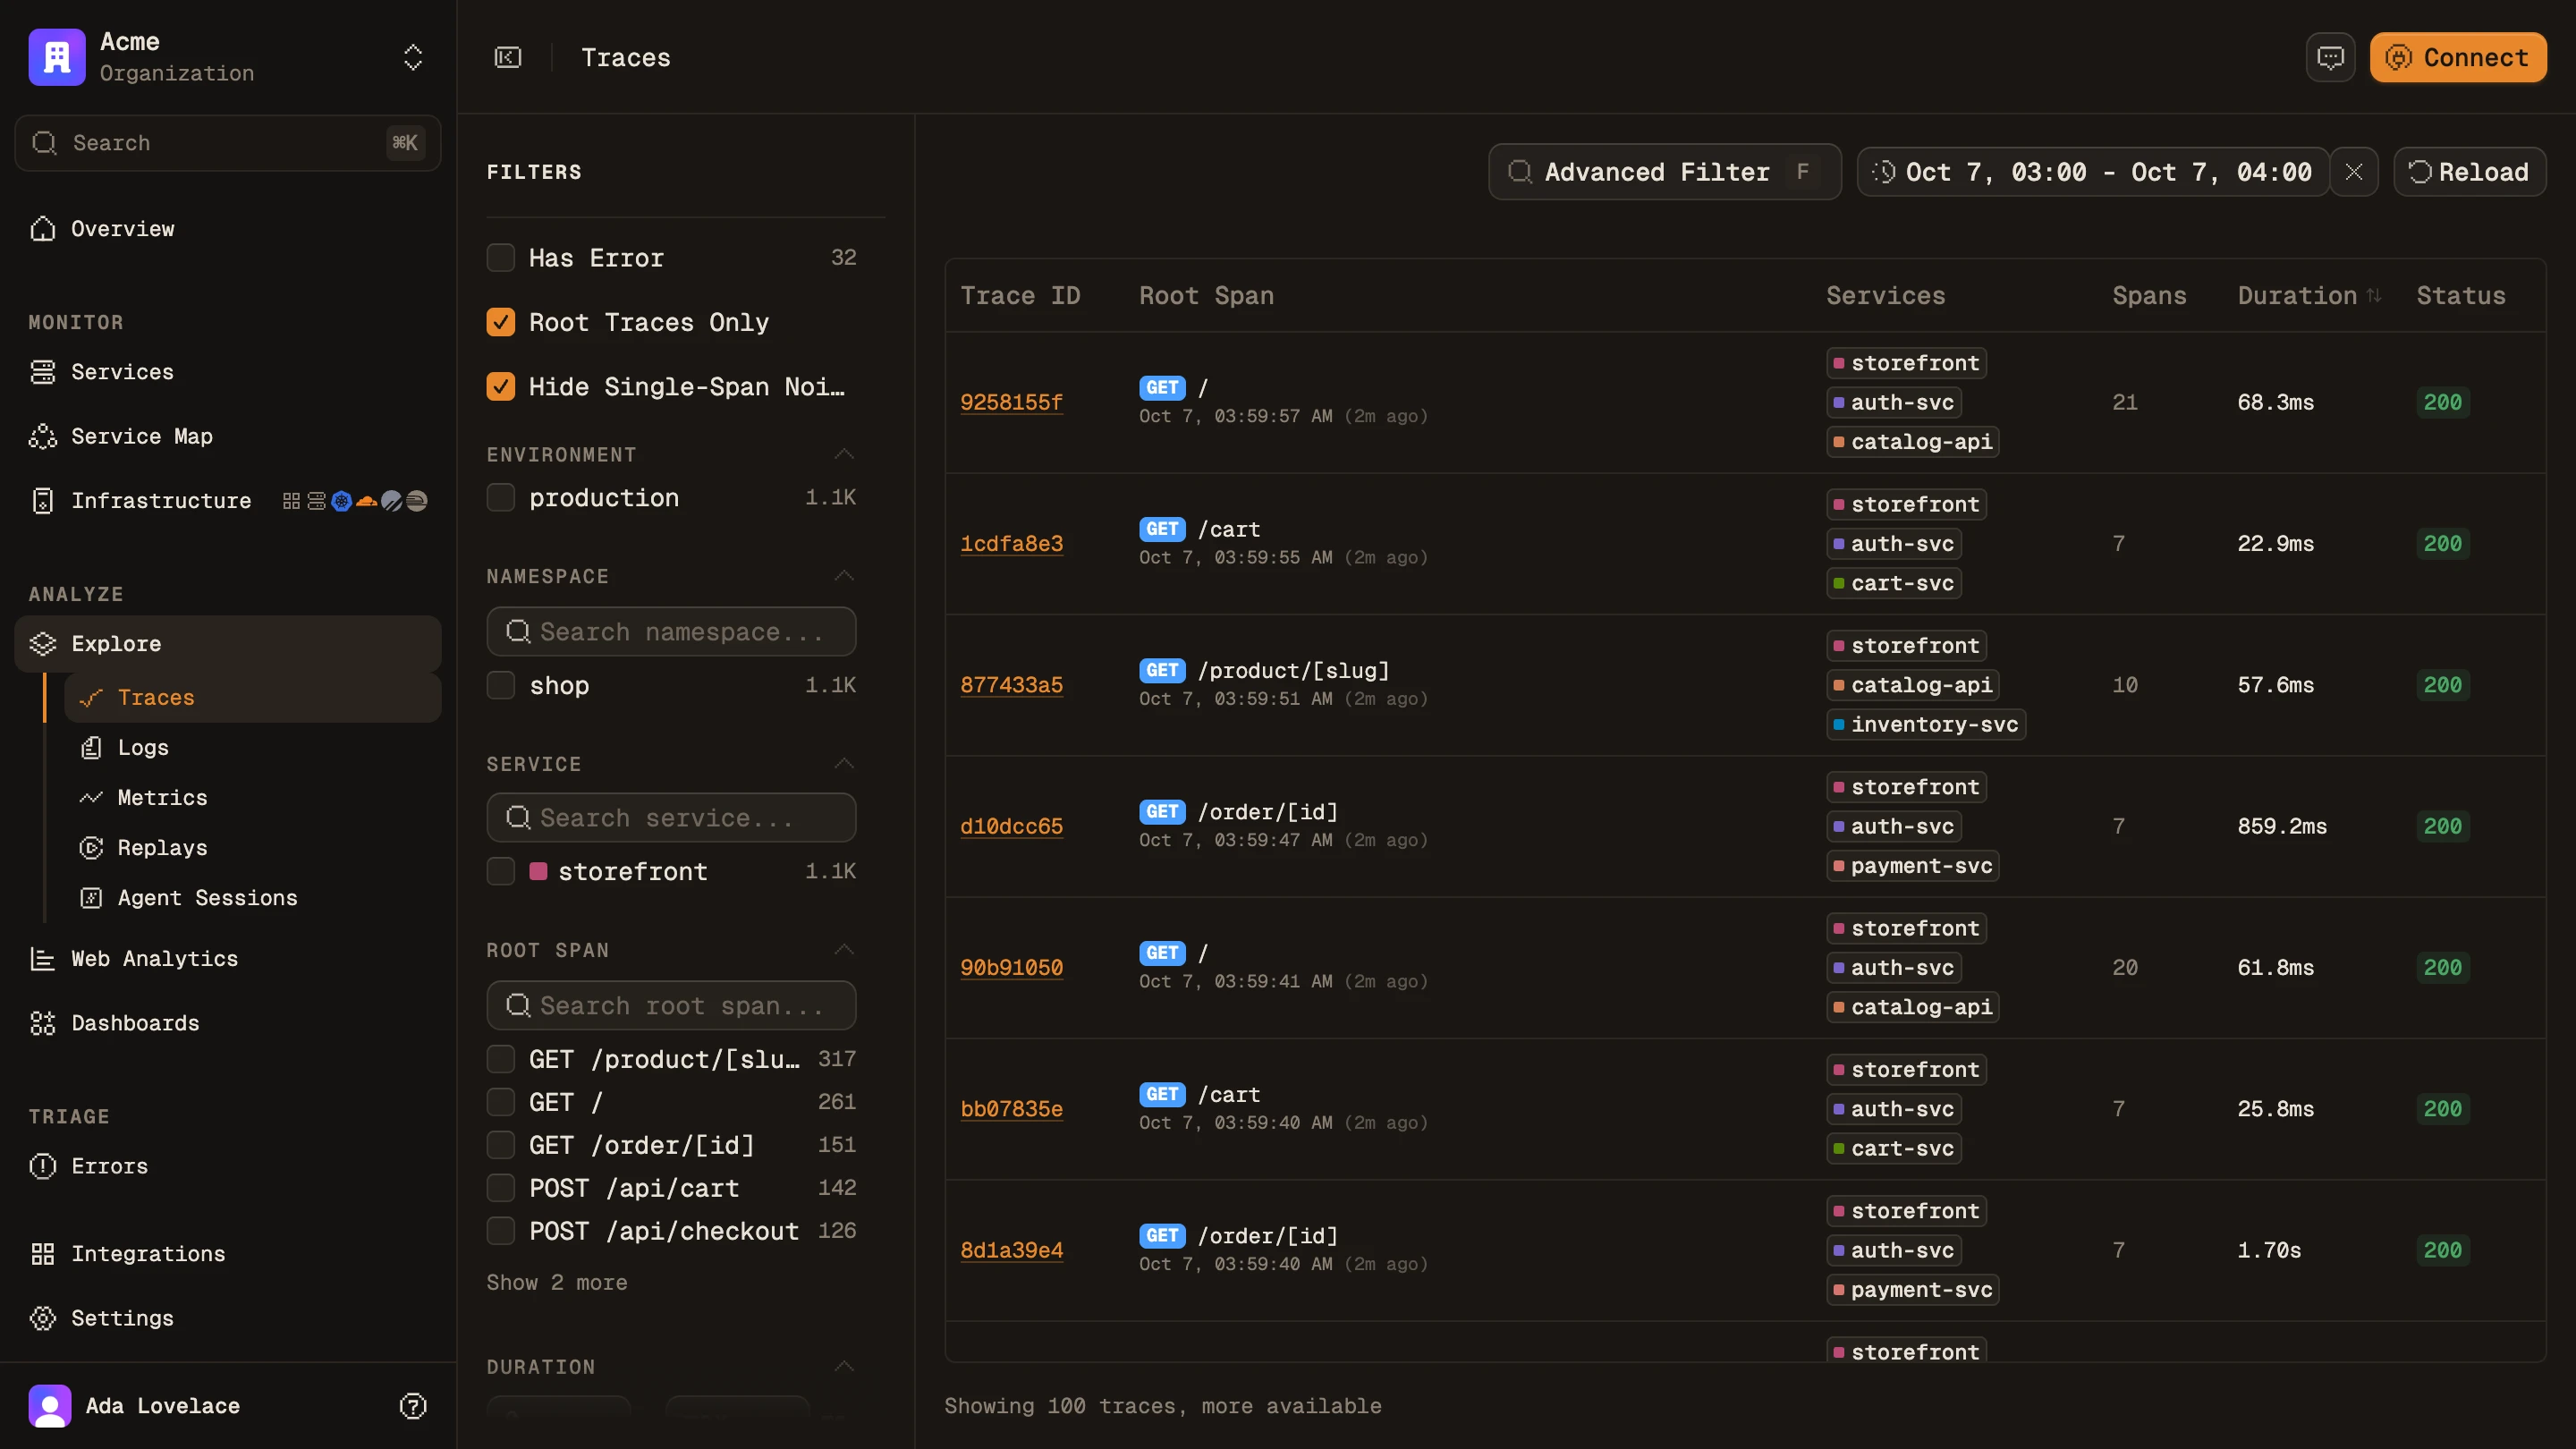Focus the sidebar Search field
This screenshot has height=1449, width=2576.
pos(228,143)
